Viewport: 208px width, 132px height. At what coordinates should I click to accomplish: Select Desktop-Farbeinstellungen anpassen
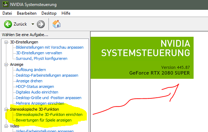click(x=47, y=75)
